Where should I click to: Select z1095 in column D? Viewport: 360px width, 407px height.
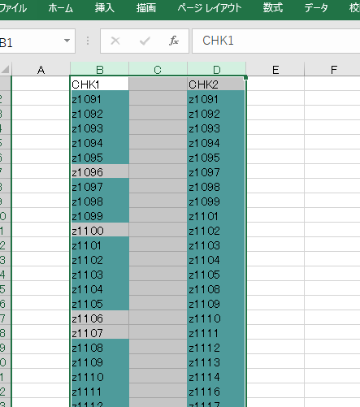coord(216,158)
